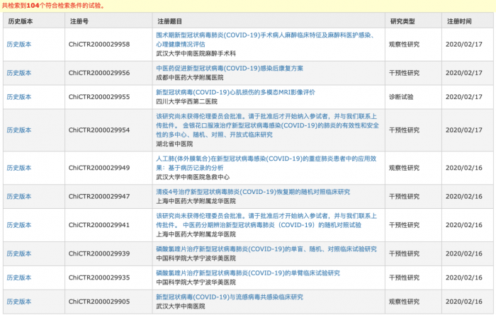Image resolution: width=496 pixels, height=315 pixels.
Task: Open the 磷酸氯喹片 单盲随机对照 trial title
Action: (266, 248)
